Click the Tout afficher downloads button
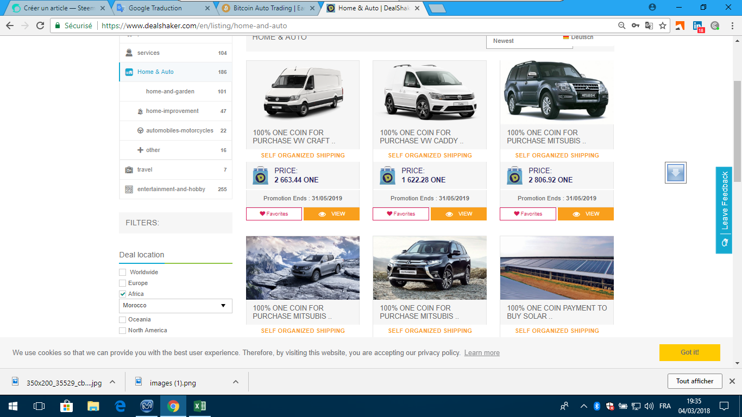 pos(695,381)
